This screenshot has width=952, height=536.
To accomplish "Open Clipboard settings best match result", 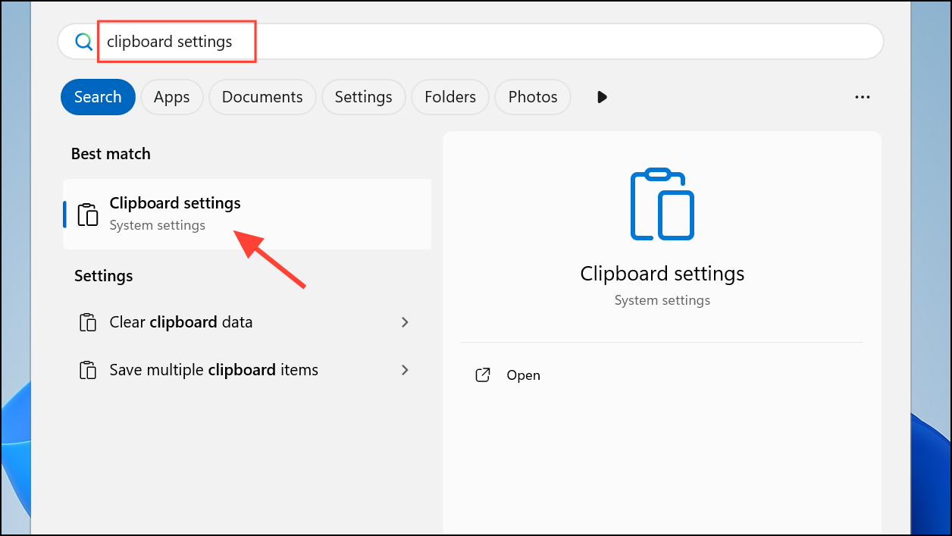I will tap(247, 214).
